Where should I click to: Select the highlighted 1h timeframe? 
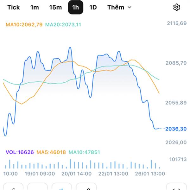click(76, 7)
